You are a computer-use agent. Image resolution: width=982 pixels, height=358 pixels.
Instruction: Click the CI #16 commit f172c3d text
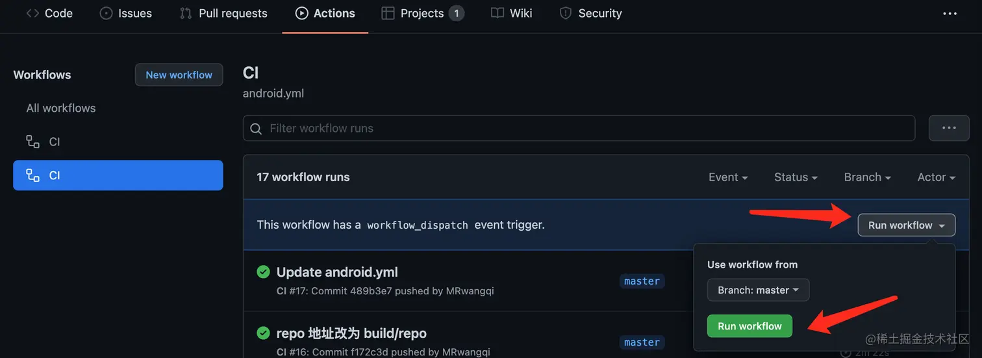pos(383,352)
